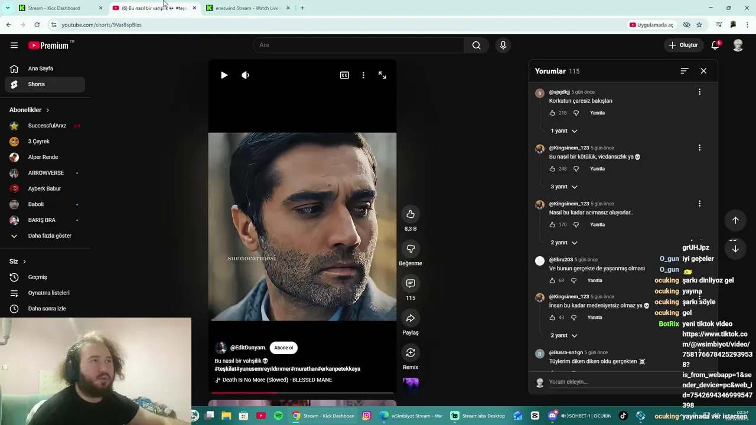Play the Shorts video
This screenshot has height=425, width=756.
pyautogui.click(x=224, y=75)
